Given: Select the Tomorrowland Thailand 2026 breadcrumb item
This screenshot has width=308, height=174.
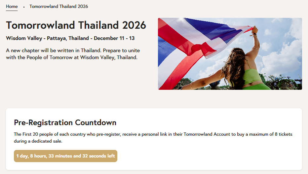Looking at the screenshot, I should tap(58, 7).
